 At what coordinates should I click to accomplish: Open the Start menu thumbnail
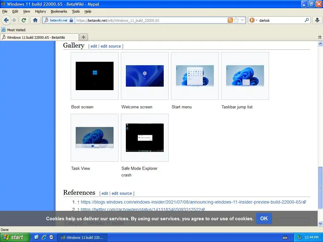point(195,76)
